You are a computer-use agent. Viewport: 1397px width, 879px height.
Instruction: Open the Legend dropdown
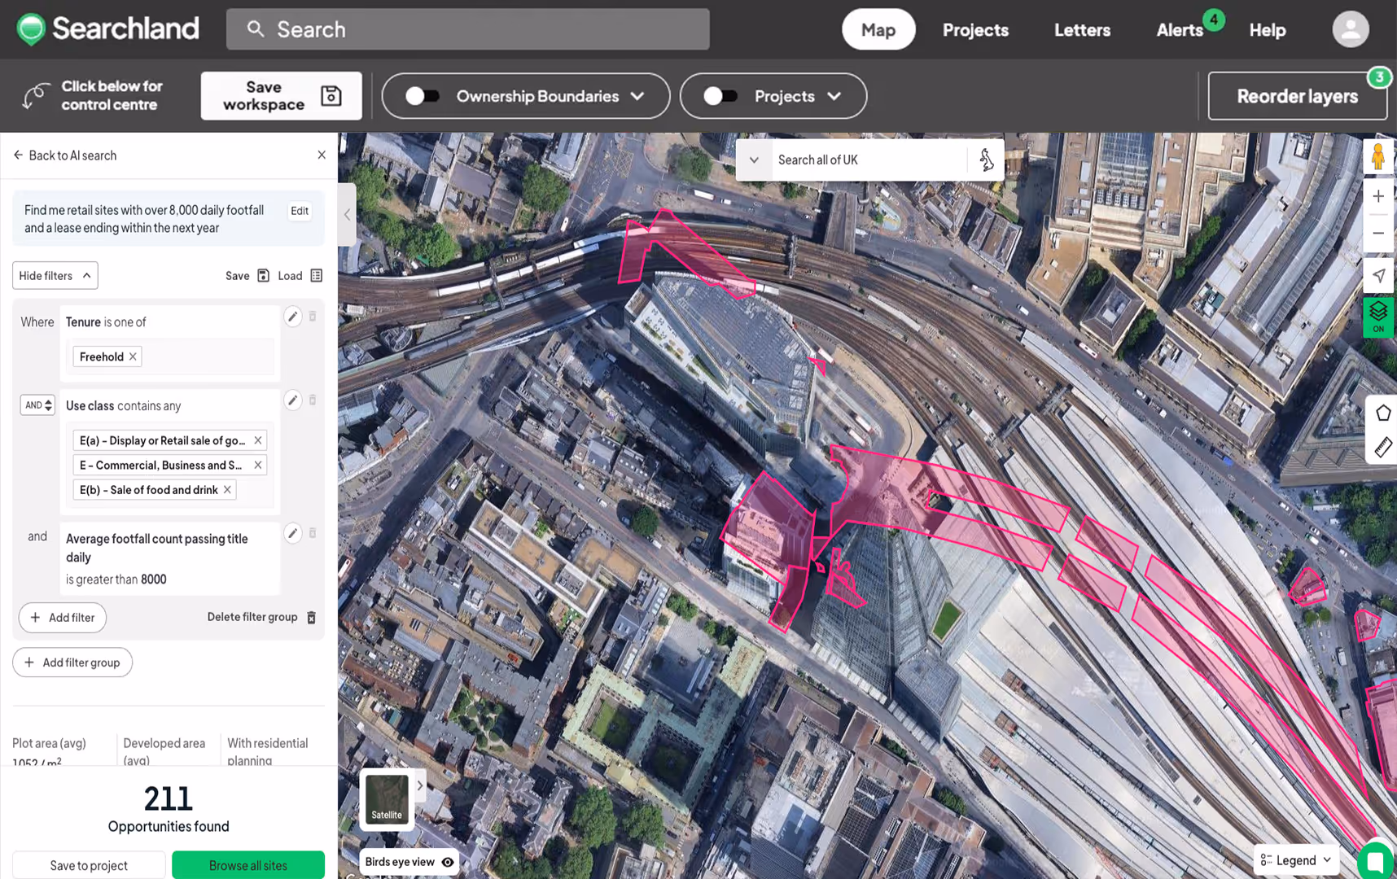pos(1294,859)
